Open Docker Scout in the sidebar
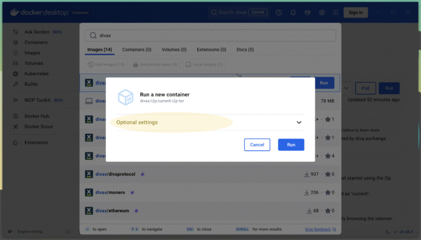 pyautogui.click(x=40, y=127)
